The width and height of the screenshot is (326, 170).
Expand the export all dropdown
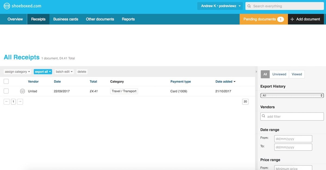43,72
